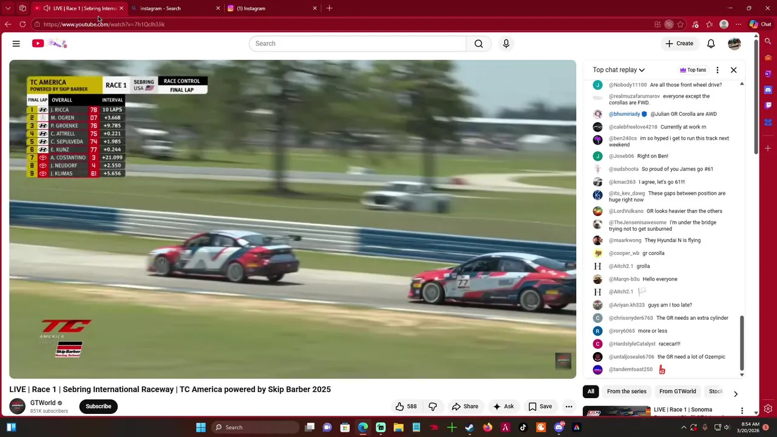The height and width of the screenshot is (437, 777).
Task: Expand the Top chat replay dropdown
Action: coord(619,70)
